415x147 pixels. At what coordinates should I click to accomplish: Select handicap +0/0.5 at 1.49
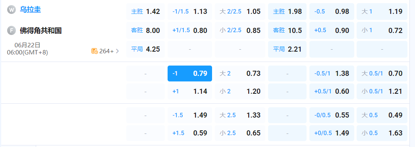point(332,133)
